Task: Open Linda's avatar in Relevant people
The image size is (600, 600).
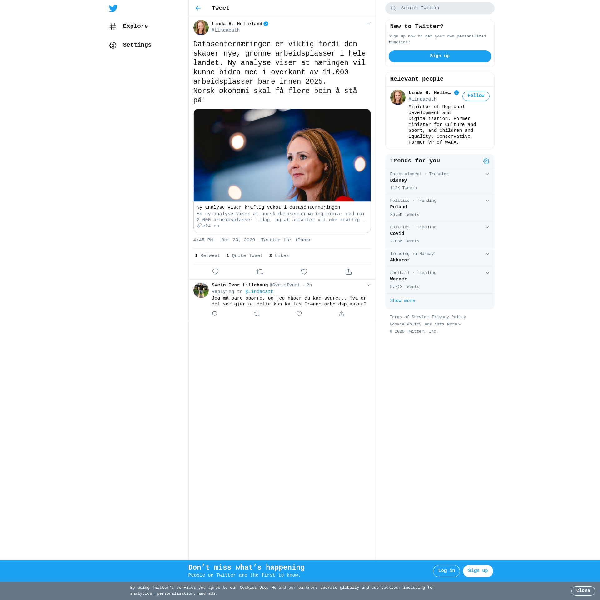Action: [x=398, y=97]
